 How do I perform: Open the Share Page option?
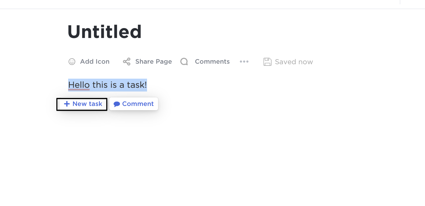[153, 62]
